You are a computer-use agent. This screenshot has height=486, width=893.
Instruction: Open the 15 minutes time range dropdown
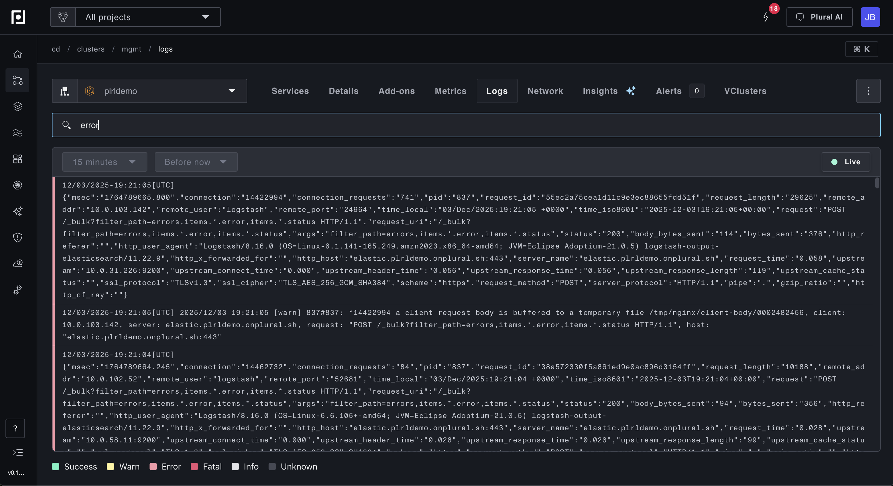(x=104, y=162)
